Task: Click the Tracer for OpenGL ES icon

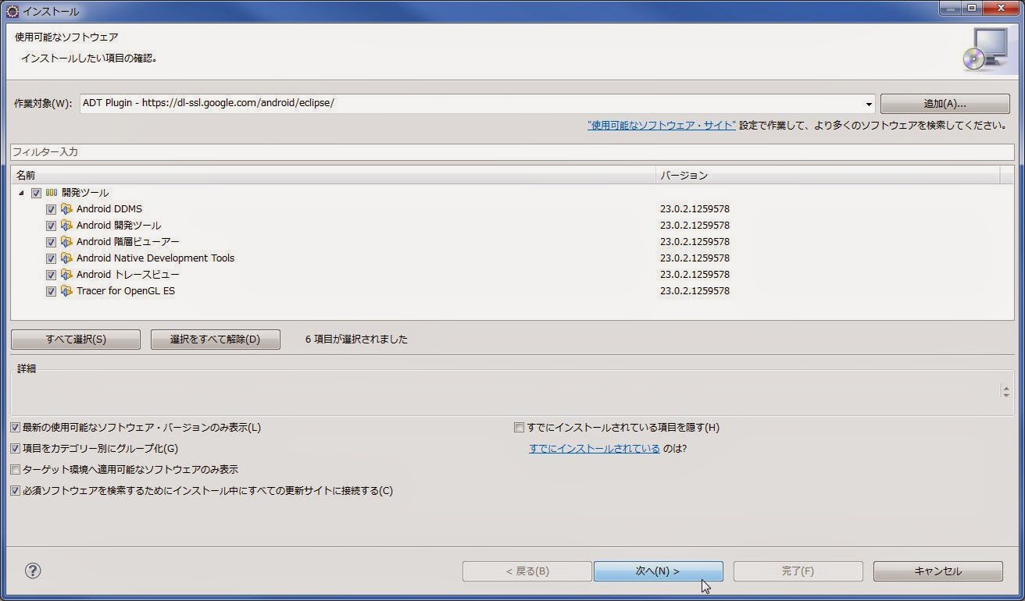Action: tap(66, 291)
